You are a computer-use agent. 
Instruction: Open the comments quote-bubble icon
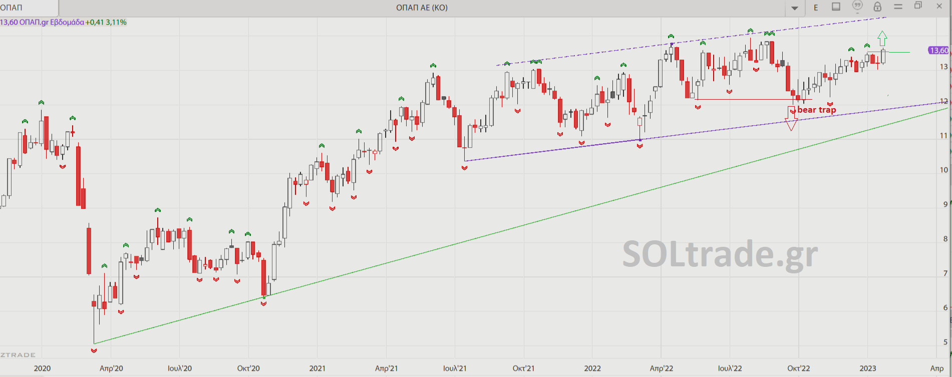[x=857, y=6]
